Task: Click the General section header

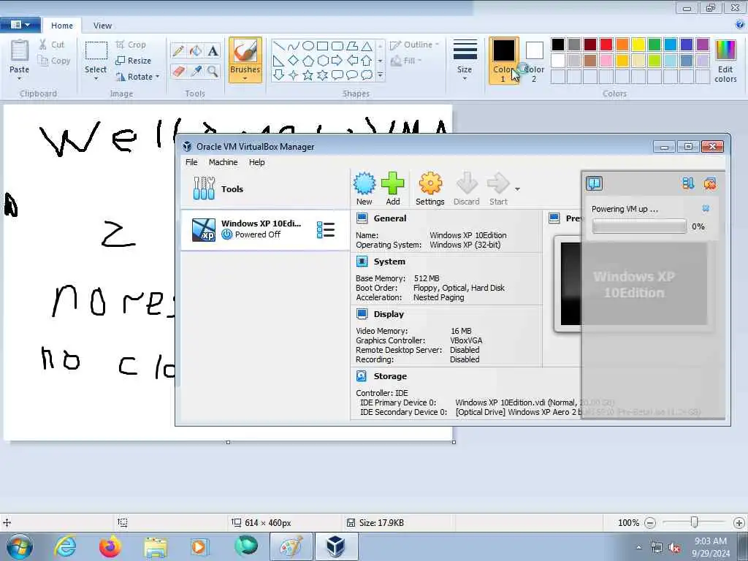Action: coord(390,218)
